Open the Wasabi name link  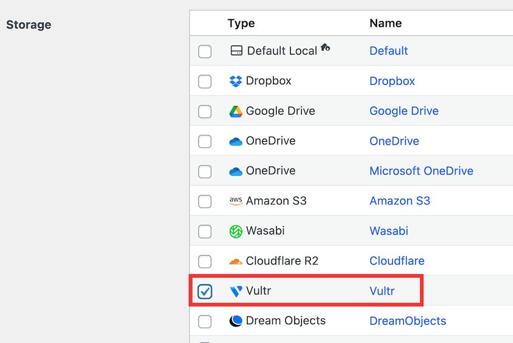[389, 231]
